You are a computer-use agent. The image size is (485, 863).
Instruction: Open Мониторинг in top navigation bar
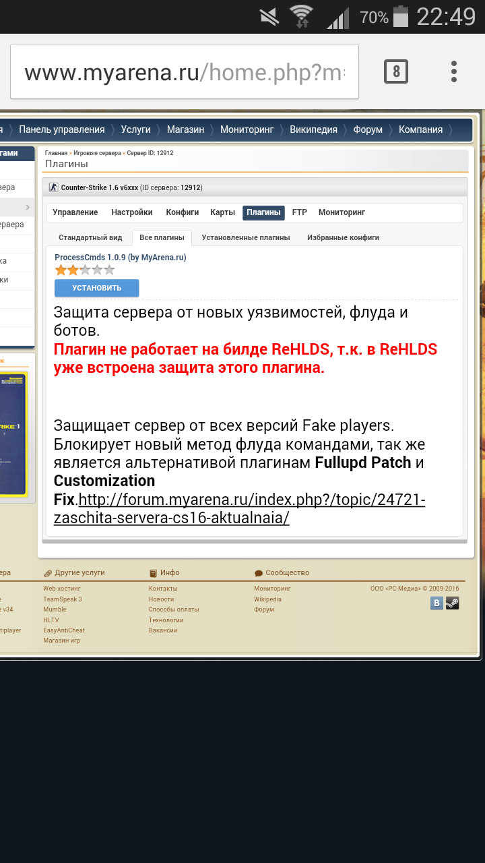point(247,129)
